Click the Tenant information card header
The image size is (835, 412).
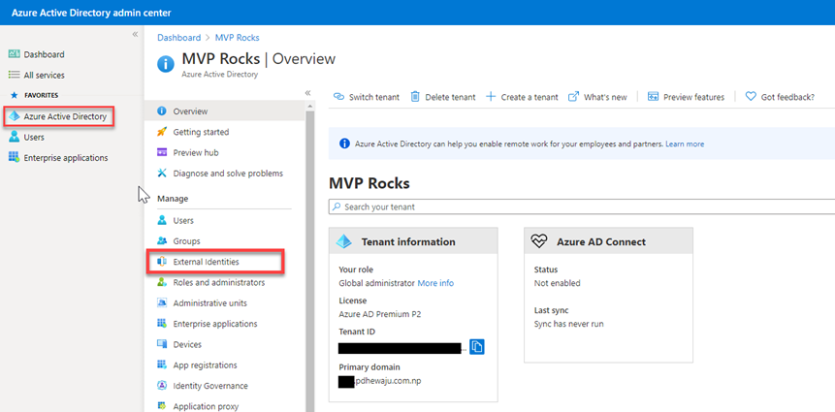click(413, 241)
